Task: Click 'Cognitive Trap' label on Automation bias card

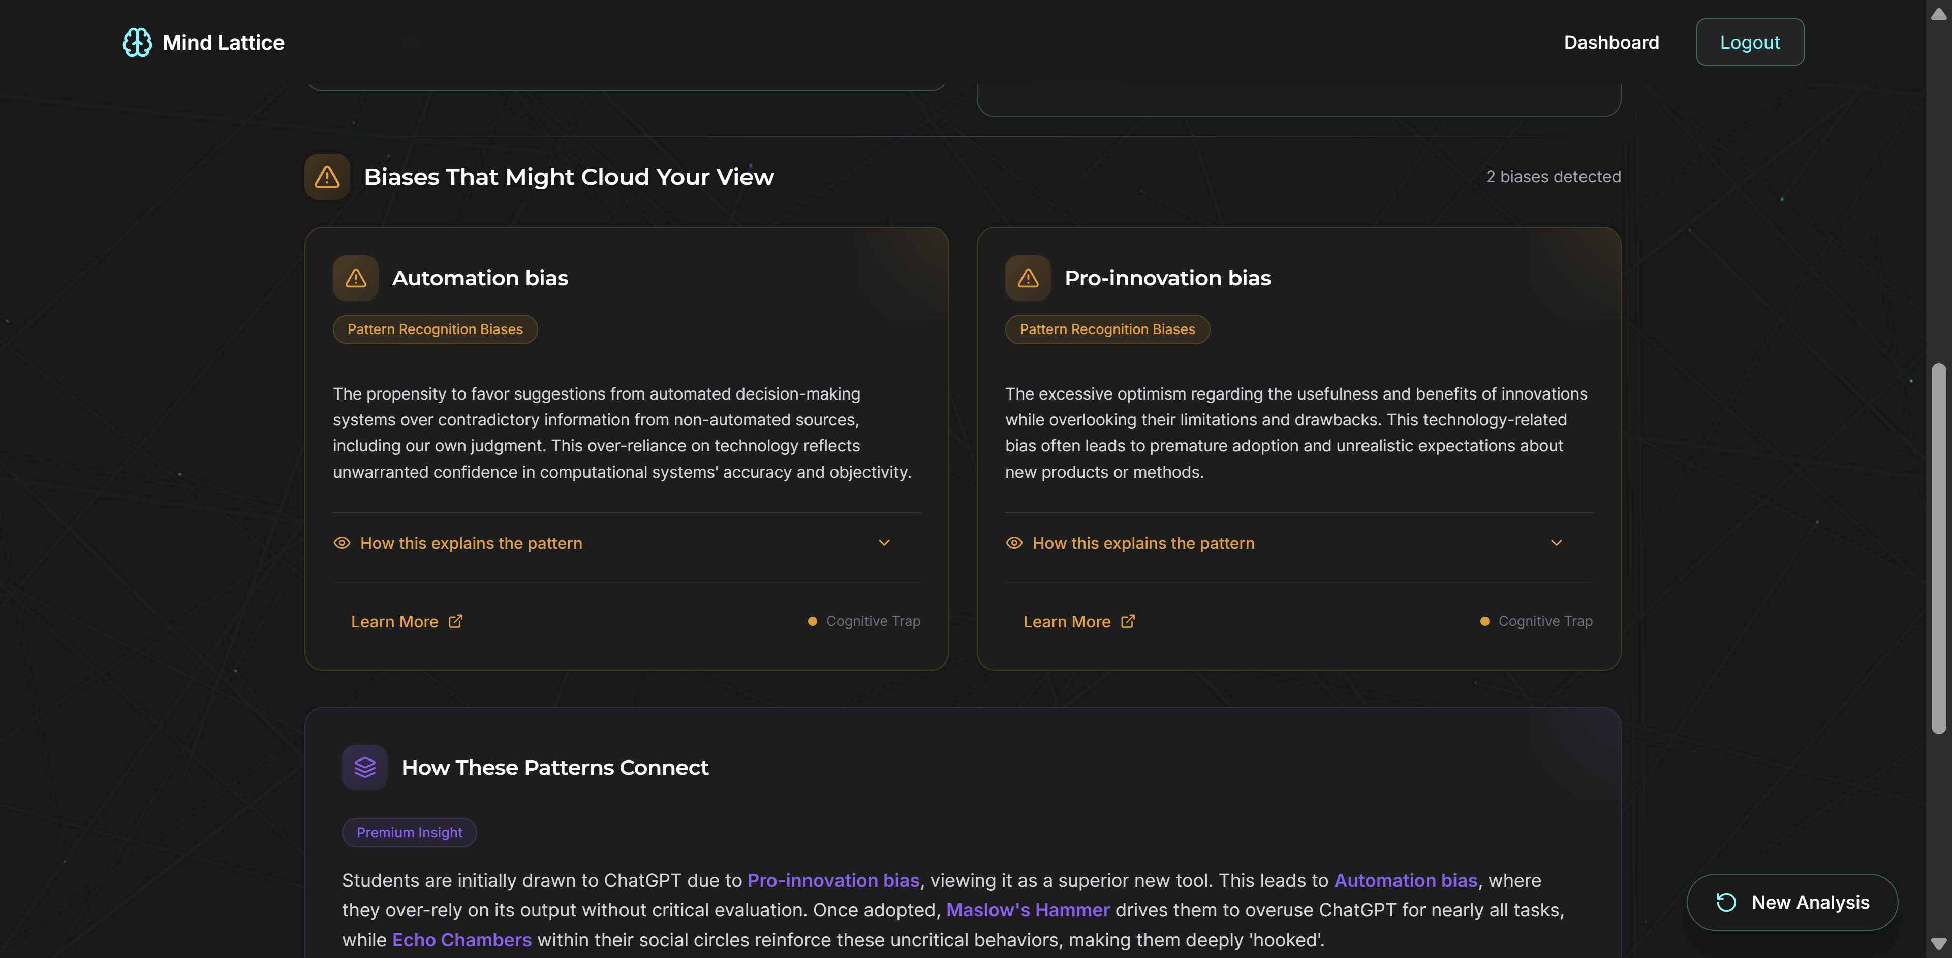Action: click(873, 621)
